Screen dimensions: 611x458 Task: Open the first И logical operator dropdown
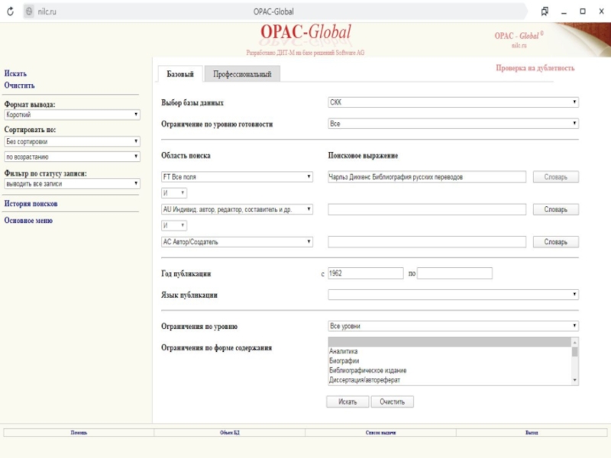[x=174, y=193]
